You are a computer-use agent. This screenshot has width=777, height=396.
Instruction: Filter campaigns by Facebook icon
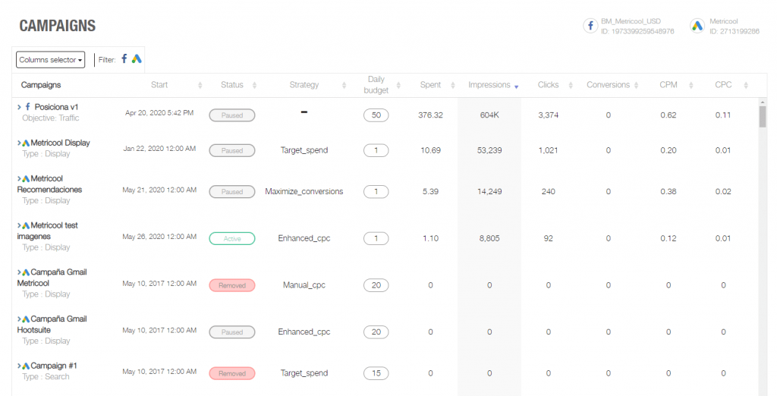[124, 58]
